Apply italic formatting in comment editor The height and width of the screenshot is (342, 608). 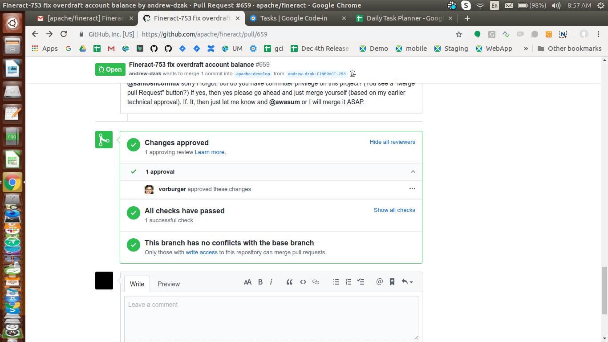[x=271, y=282]
